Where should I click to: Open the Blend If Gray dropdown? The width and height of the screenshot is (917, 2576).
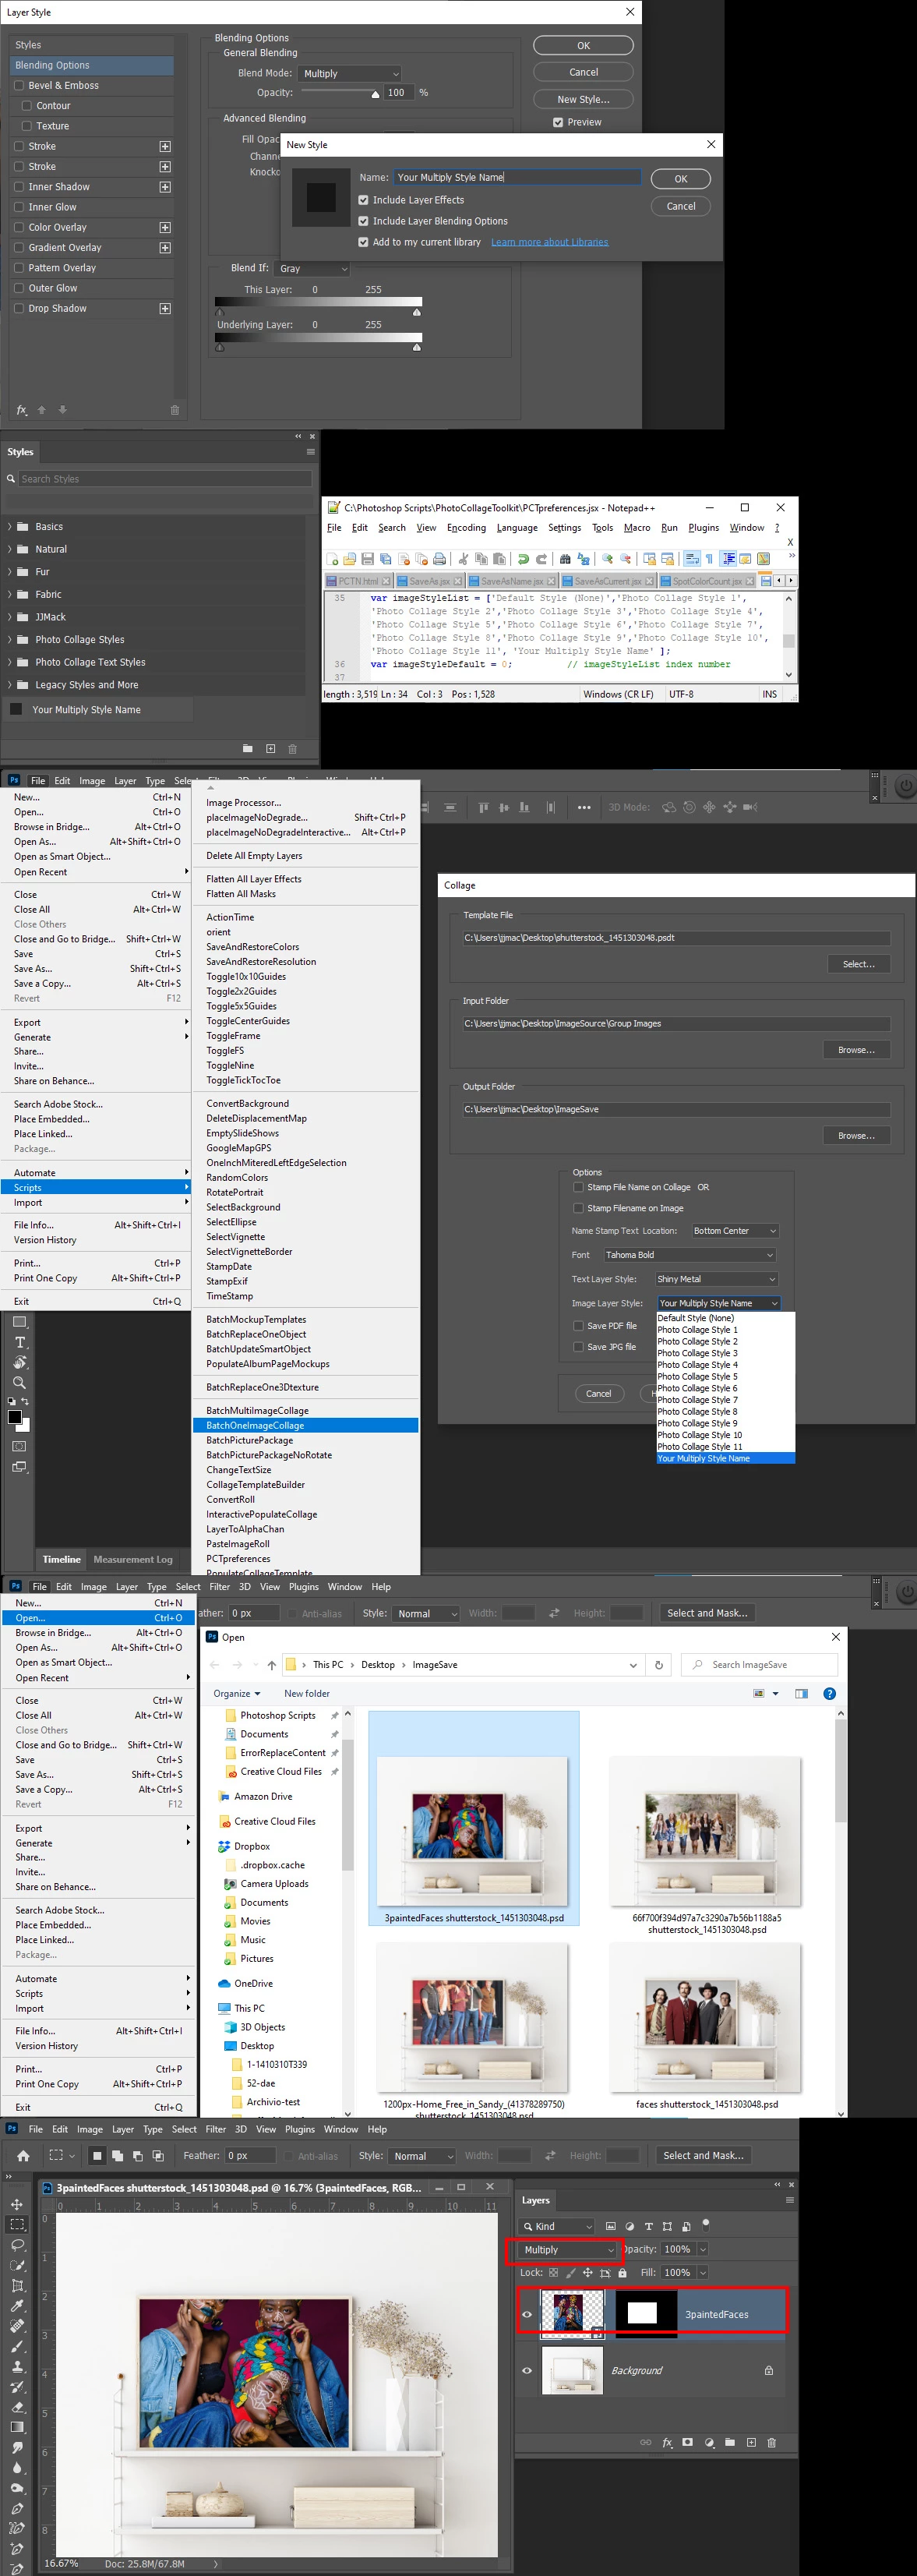click(x=313, y=268)
